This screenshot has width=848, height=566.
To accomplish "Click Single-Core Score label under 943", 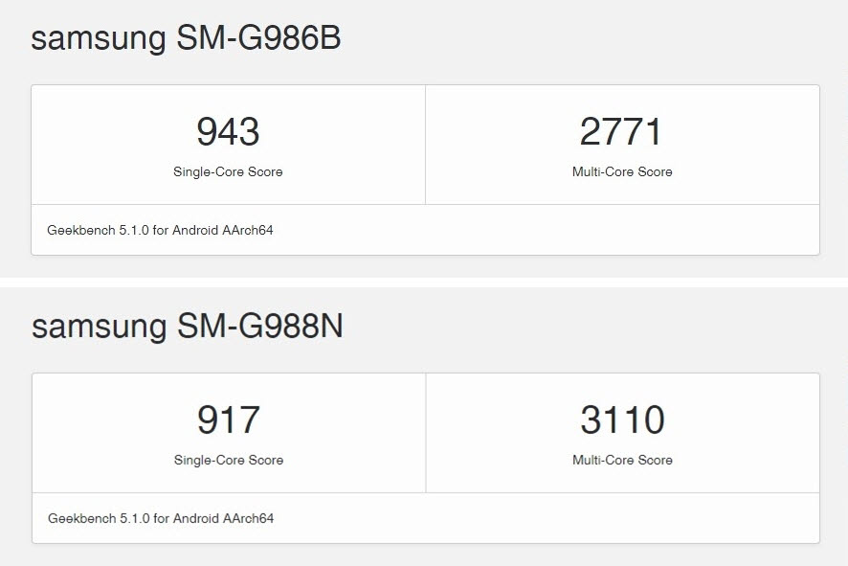I will tap(228, 171).
